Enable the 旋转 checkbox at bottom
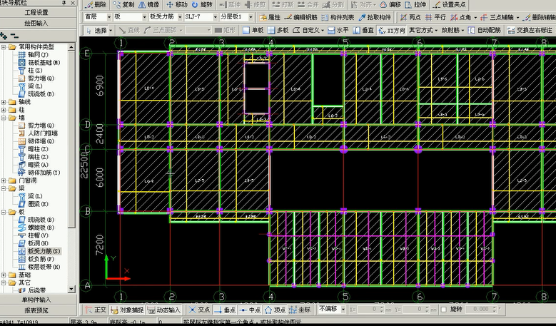This screenshot has width=556, height=326. click(445, 310)
